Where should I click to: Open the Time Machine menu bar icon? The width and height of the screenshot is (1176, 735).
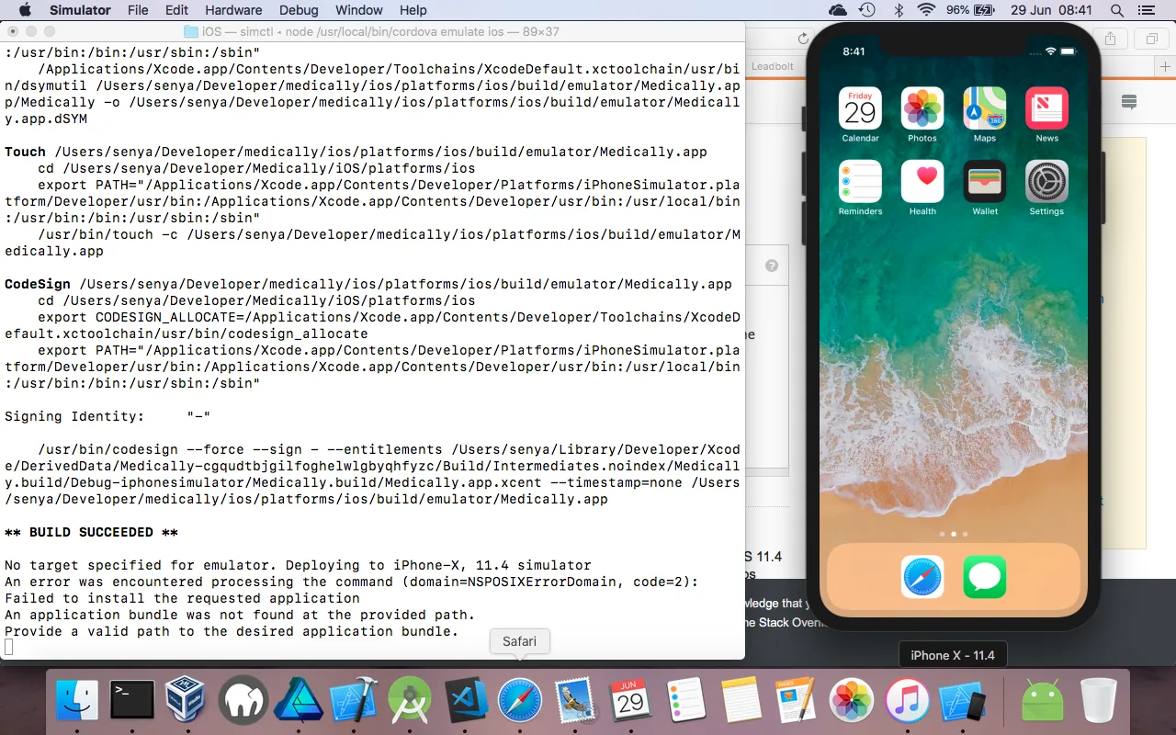tap(867, 10)
